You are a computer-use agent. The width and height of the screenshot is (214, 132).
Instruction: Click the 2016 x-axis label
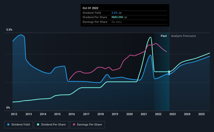pyautogui.click(x=72, y=114)
